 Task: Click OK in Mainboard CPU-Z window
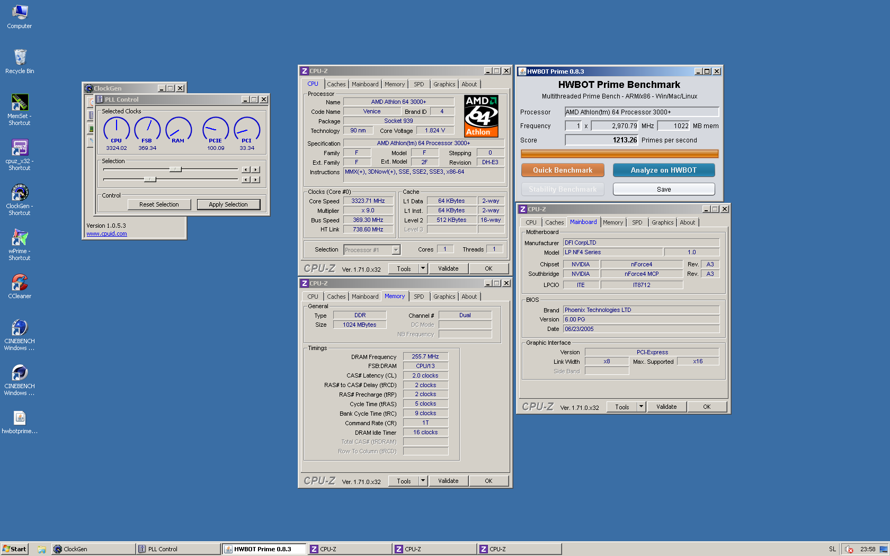(x=707, y=407)
